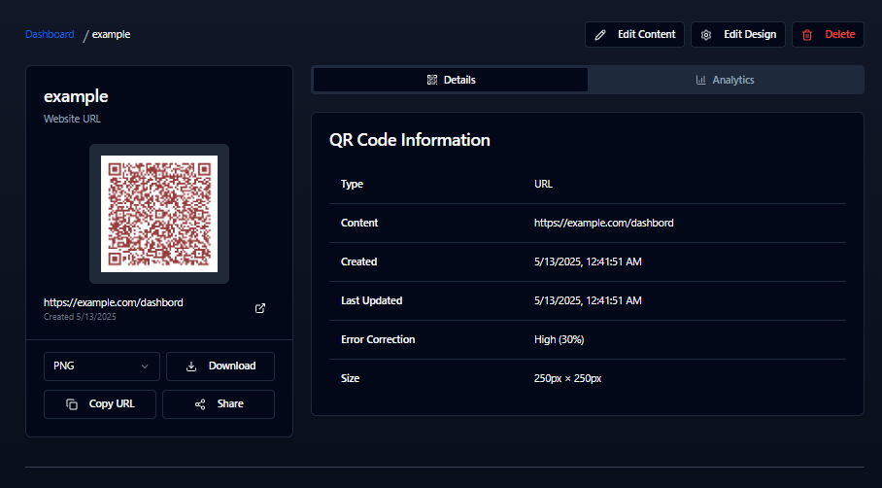Click the 'Content' row label
882x488 pixels.
(x=359, y=223)
